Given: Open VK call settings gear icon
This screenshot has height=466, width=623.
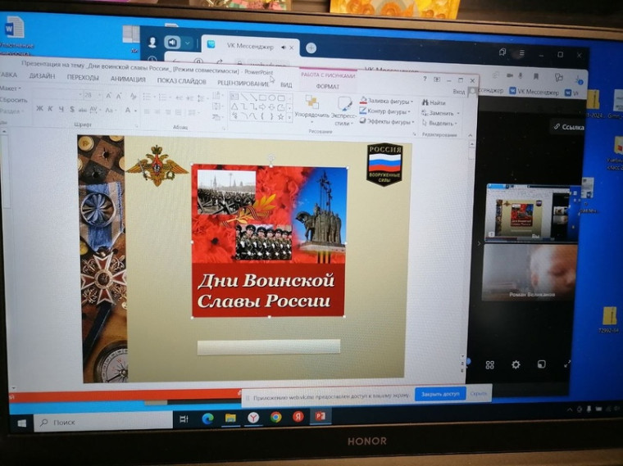Looking at the screenshot, I should (x=516, y=364).
